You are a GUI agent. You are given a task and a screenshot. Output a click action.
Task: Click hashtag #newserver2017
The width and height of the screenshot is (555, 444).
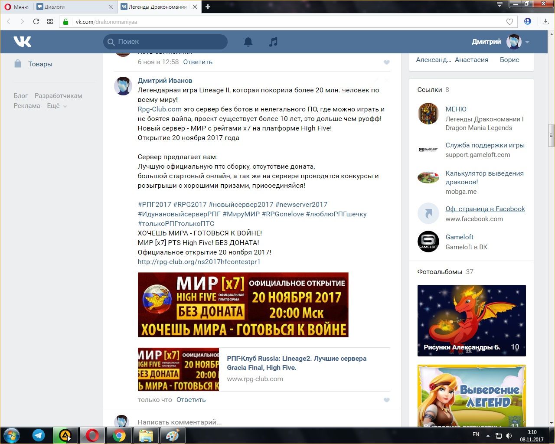[301, 205]
